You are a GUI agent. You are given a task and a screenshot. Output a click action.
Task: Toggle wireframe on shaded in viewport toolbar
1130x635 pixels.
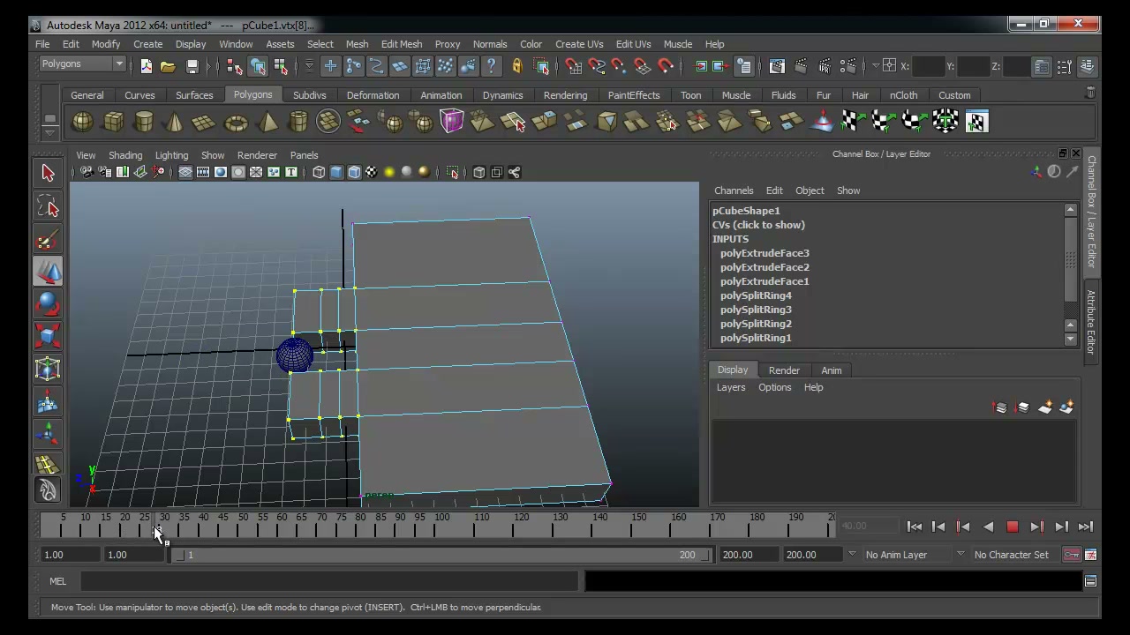point(354,172)
